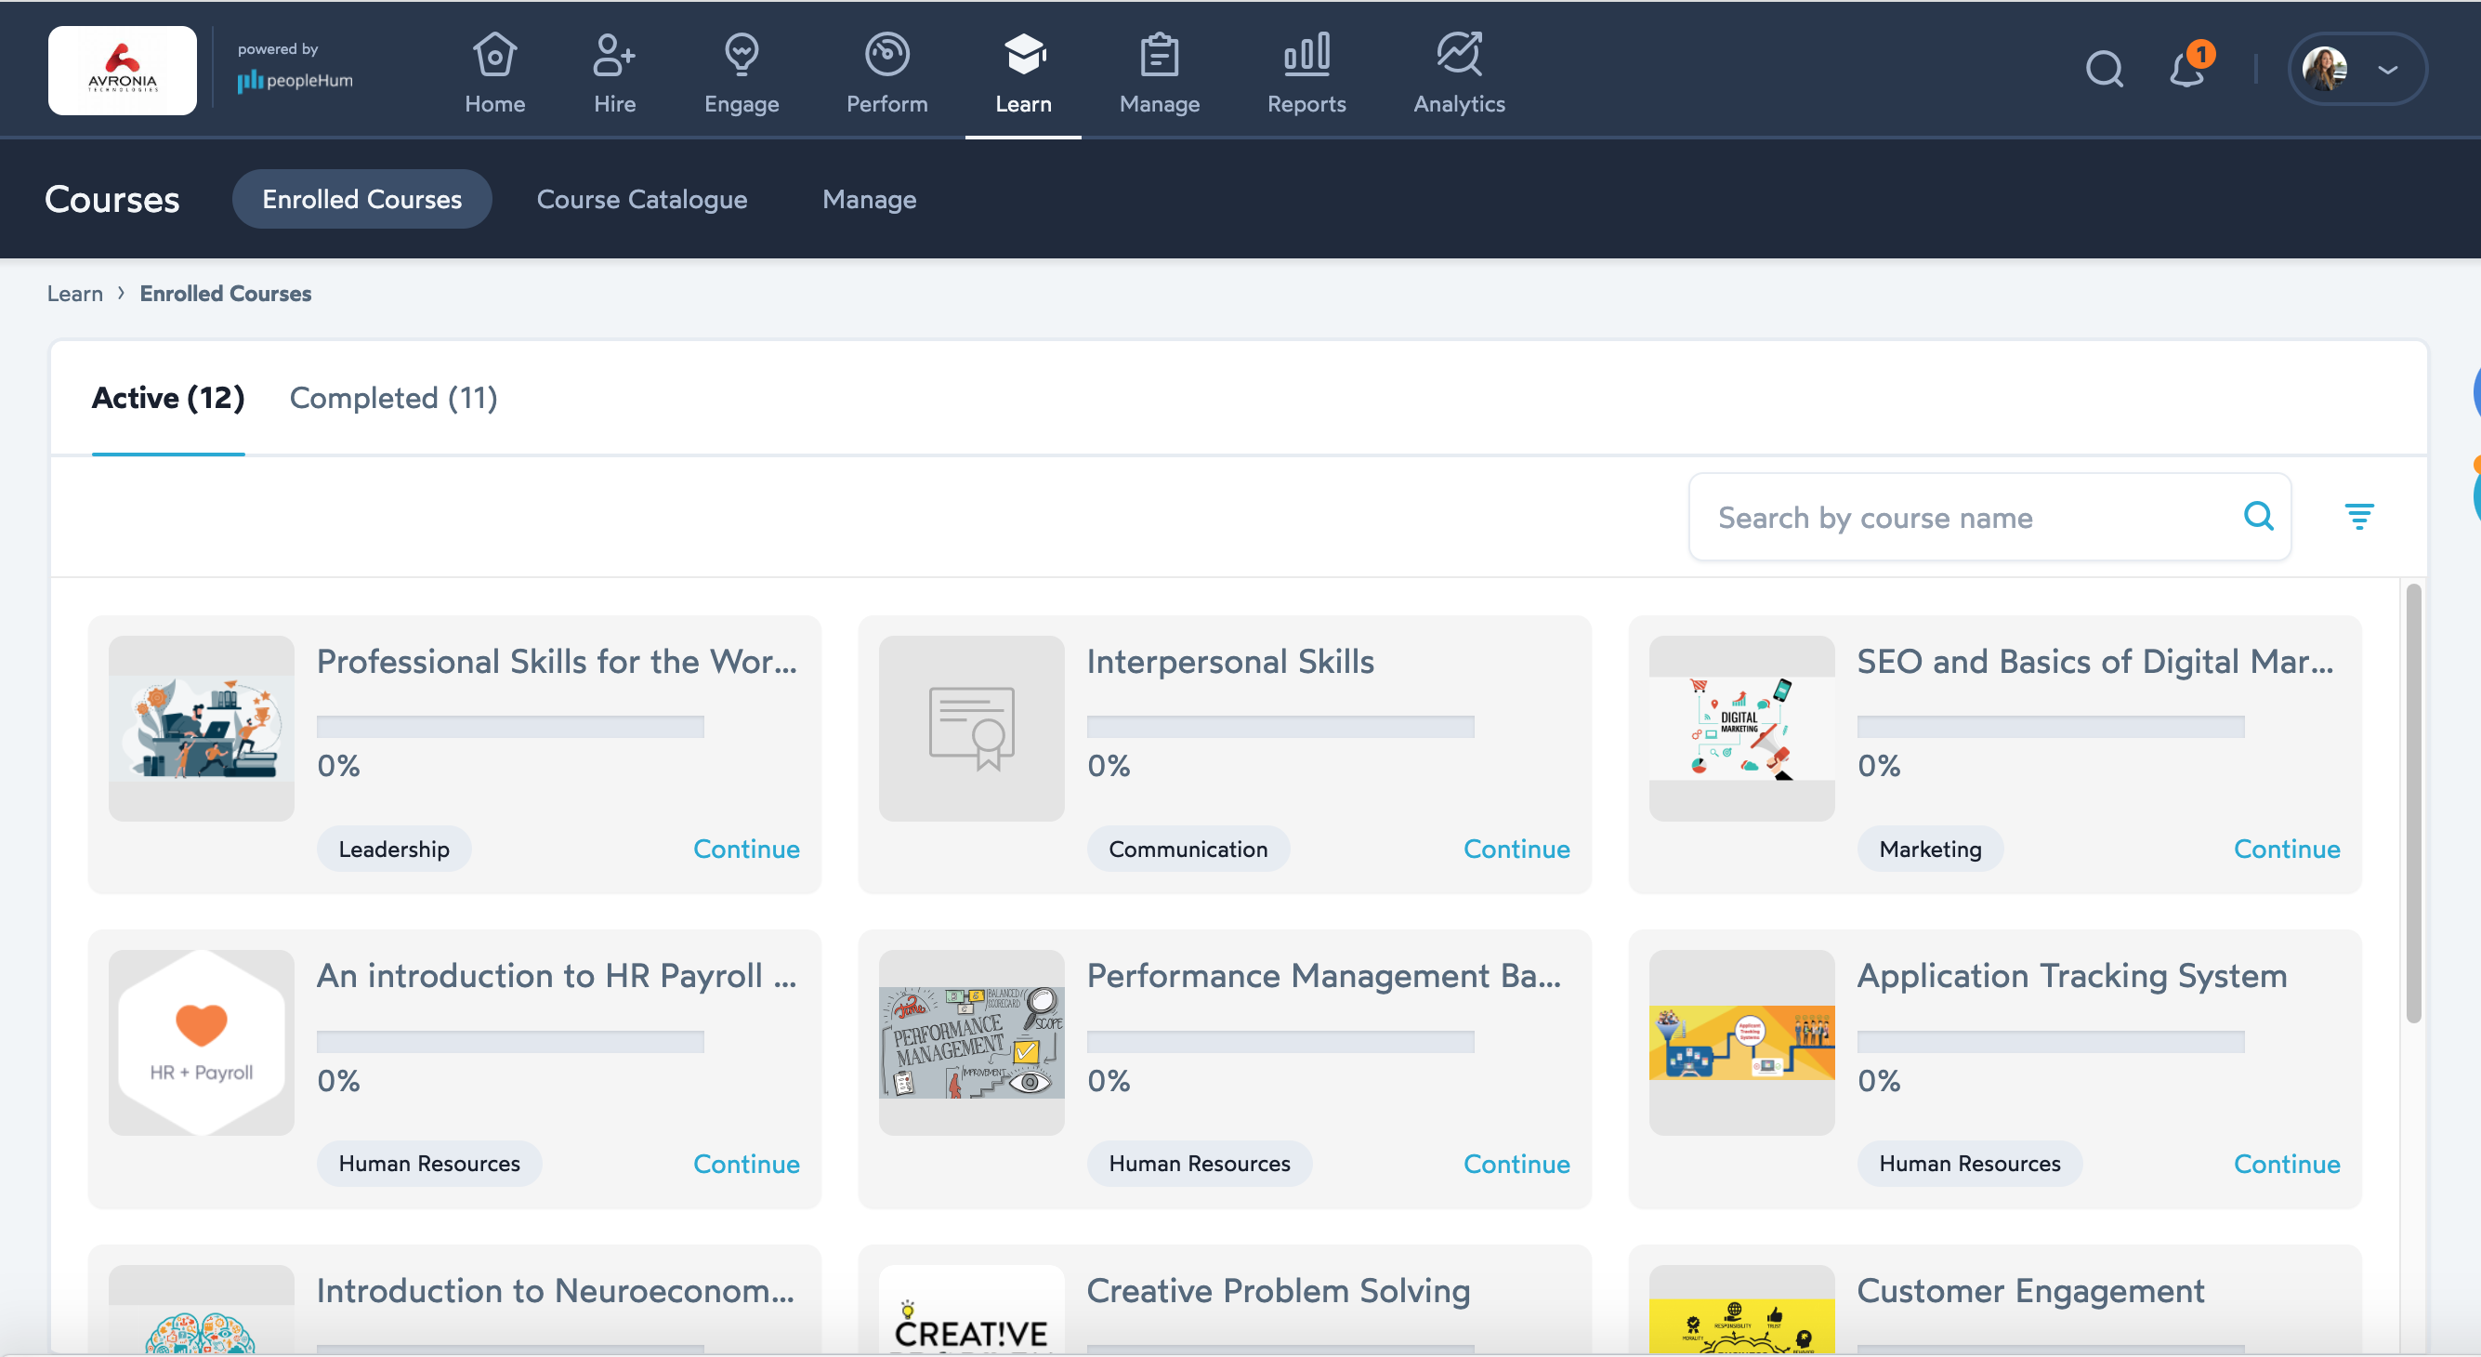2481x1357 pixels.
Task: Go to the Hire module icon
Action: click(x=613, y=55)
